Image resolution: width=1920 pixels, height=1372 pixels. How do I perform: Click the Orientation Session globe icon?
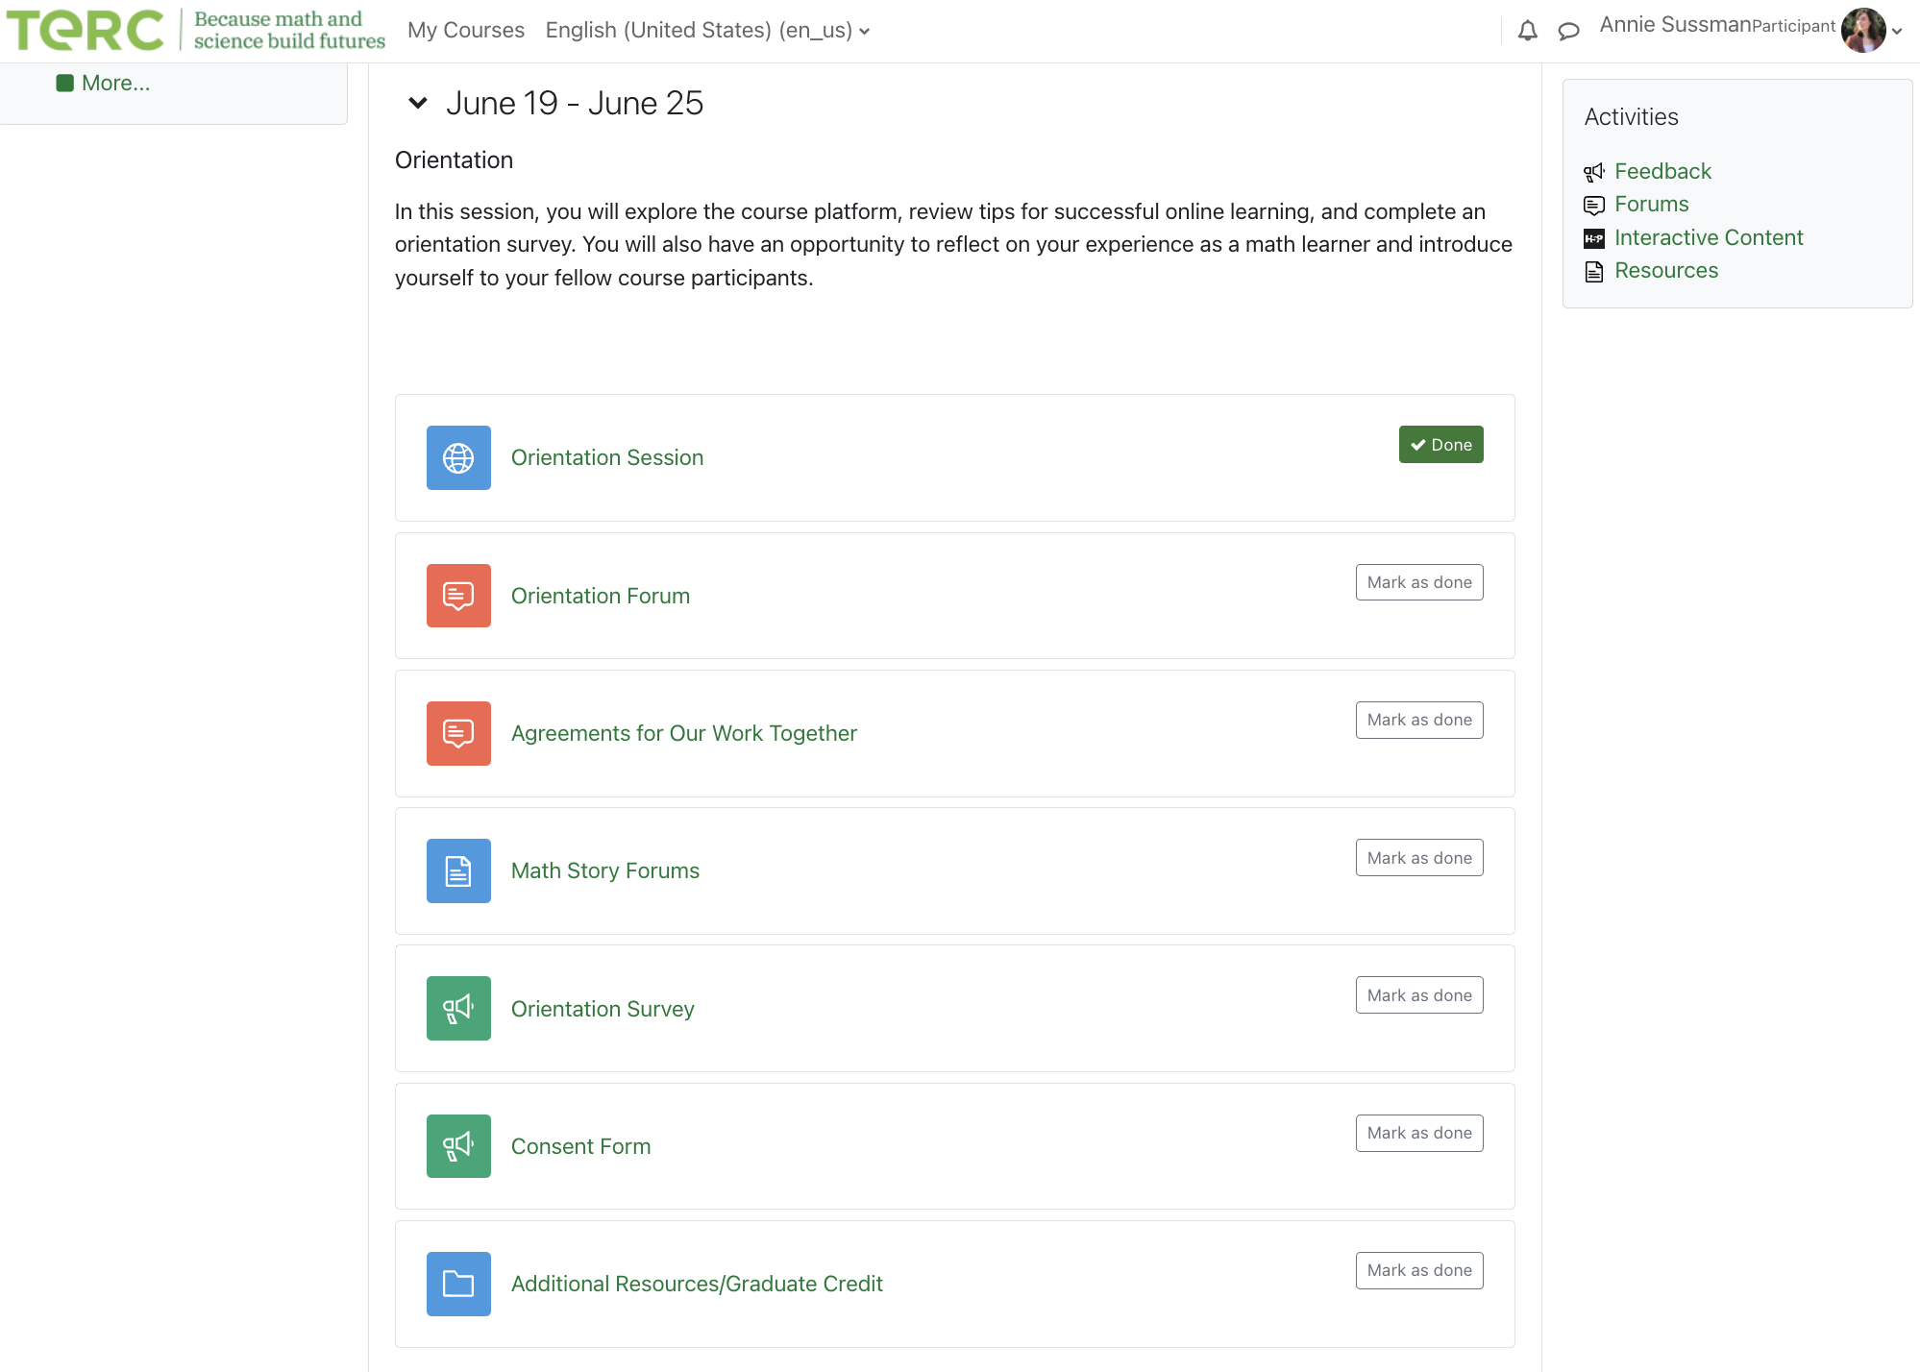coord(458,457)
